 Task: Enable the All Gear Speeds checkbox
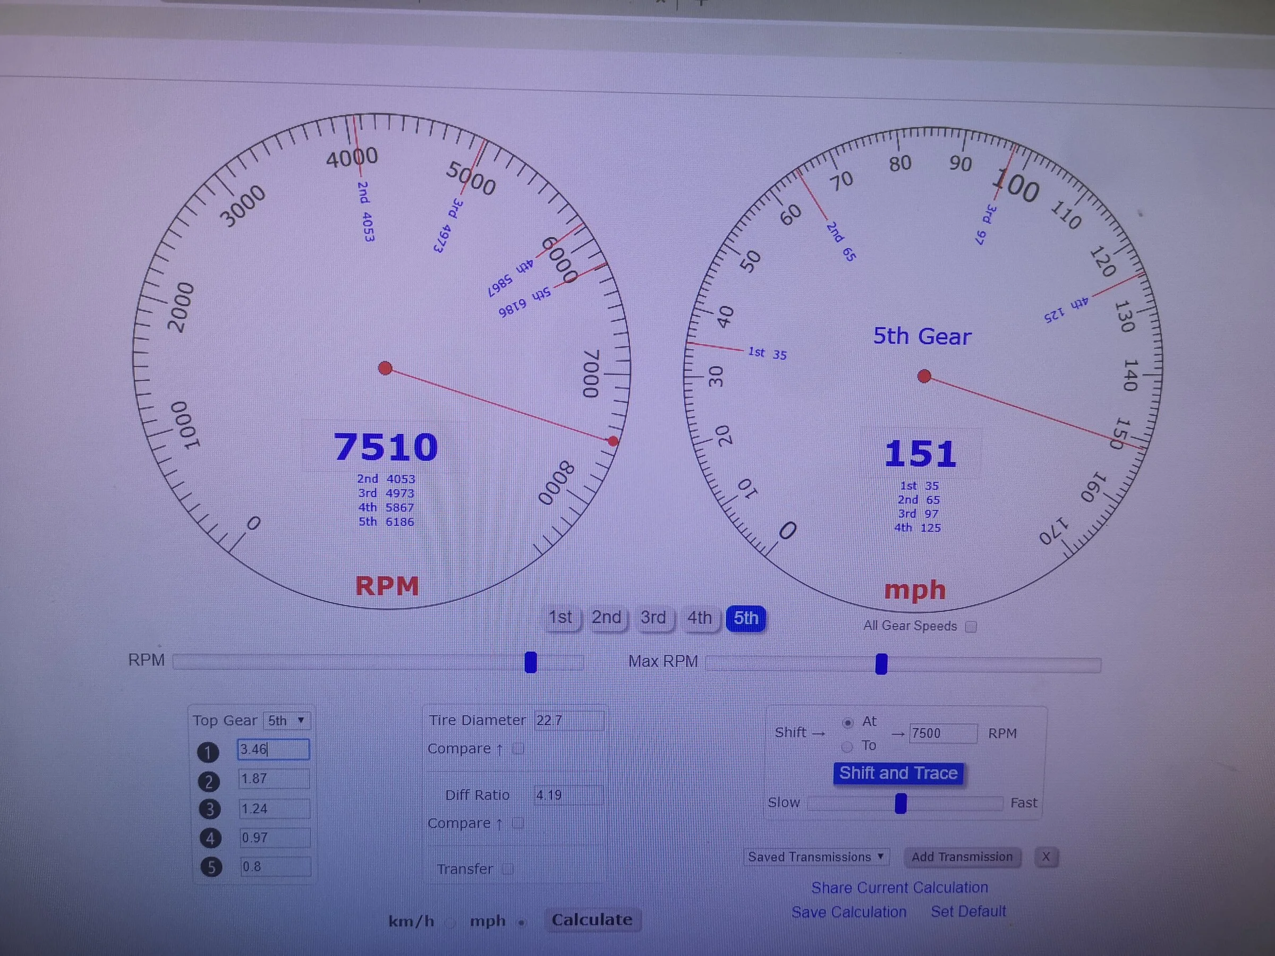(x=971, y=626)
